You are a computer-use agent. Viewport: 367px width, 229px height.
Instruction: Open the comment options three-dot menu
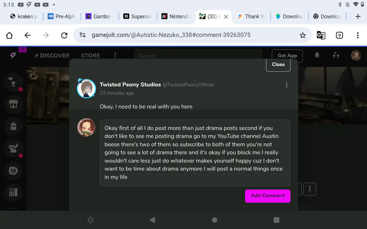point(287,85)
